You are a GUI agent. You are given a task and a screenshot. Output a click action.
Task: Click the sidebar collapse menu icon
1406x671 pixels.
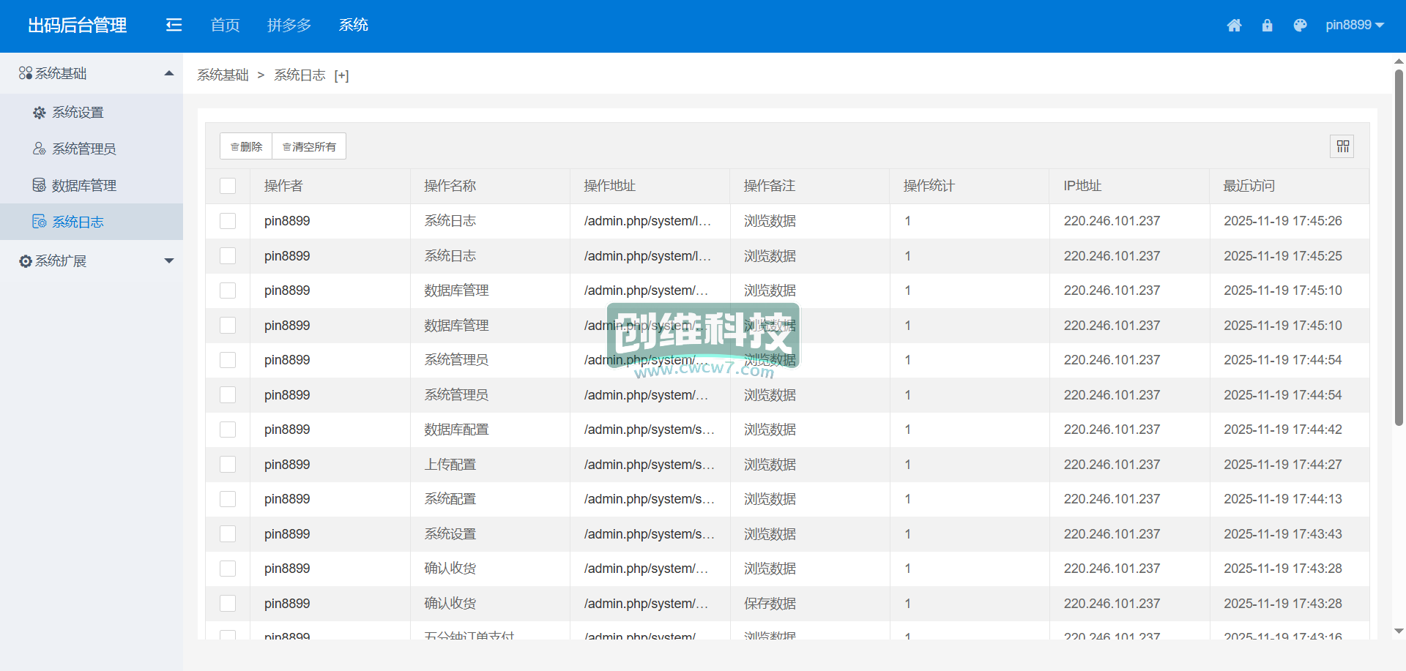(174, 26)
